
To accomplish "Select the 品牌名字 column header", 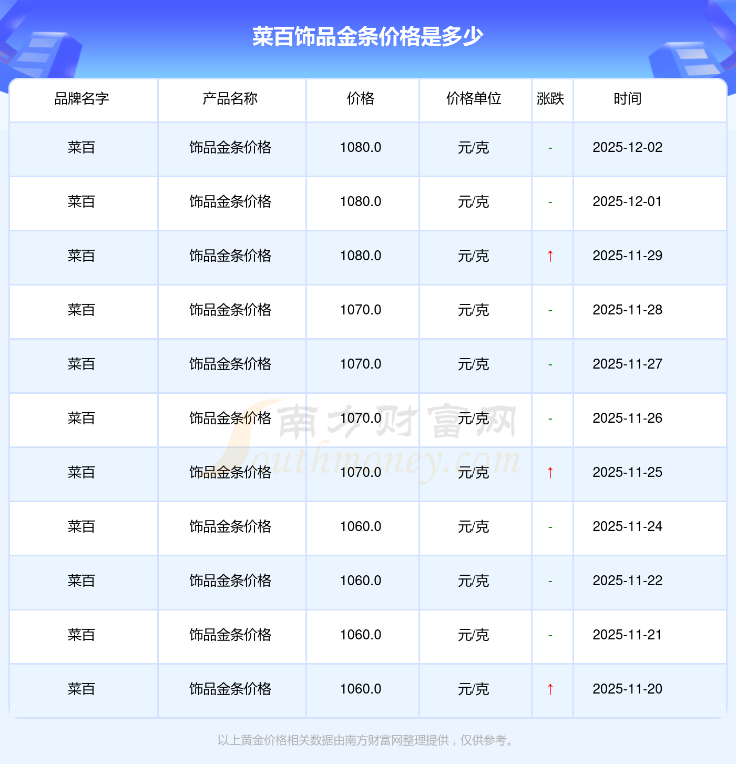I will coord(81,98).
